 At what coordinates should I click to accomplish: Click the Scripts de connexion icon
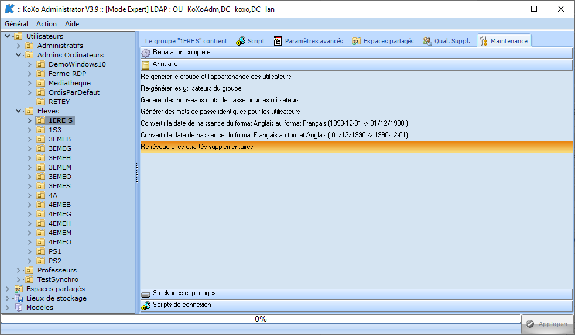146,305
